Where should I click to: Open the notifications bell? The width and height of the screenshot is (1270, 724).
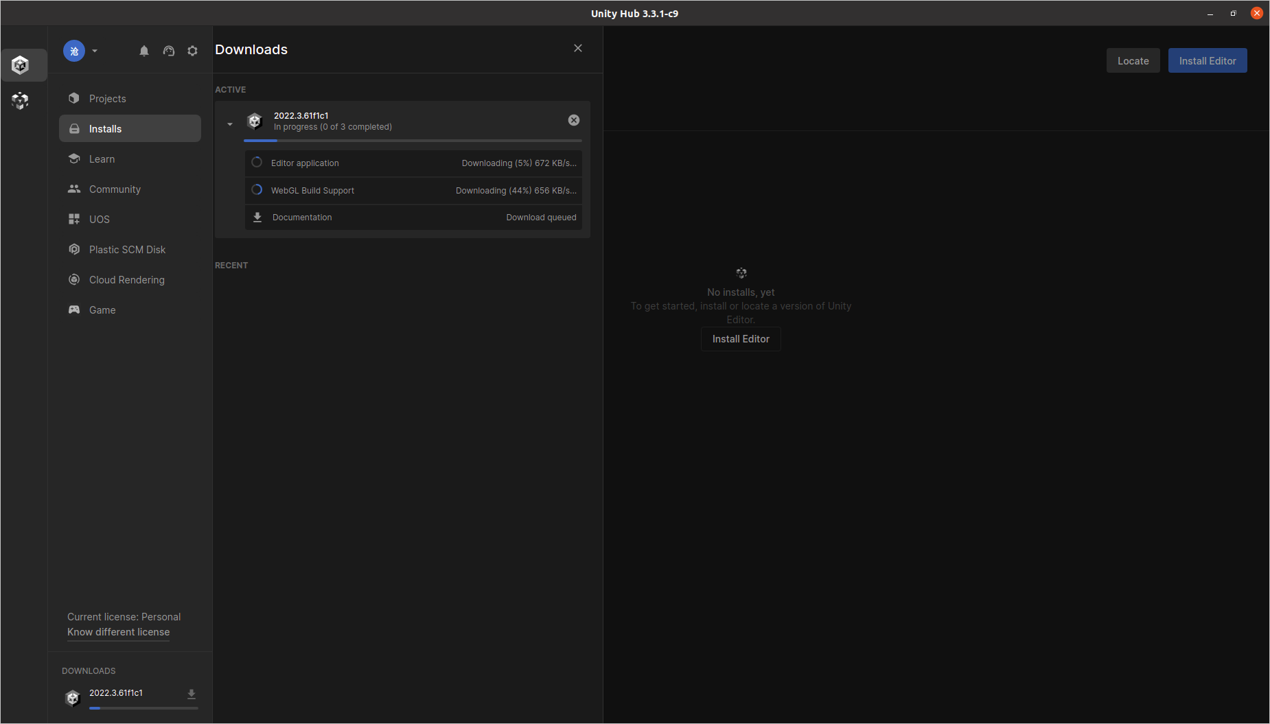pyautogui.click(x=144, y=51)
